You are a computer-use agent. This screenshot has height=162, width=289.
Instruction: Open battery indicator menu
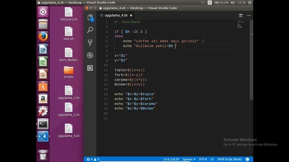221,3
